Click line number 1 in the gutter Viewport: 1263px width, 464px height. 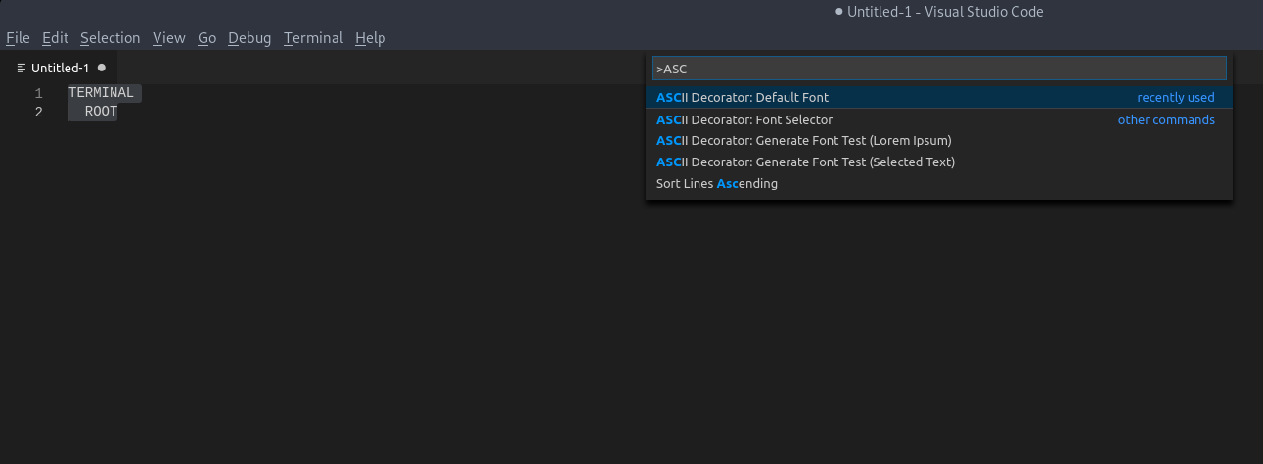pos(38,93)
